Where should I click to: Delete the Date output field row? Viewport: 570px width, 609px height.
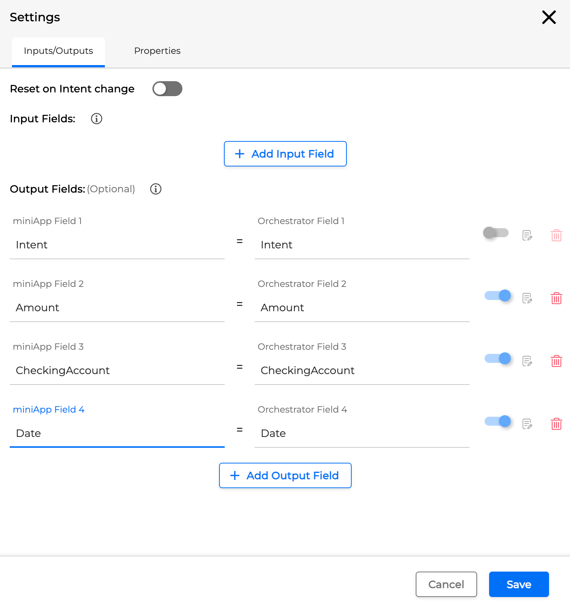(556, 424)
